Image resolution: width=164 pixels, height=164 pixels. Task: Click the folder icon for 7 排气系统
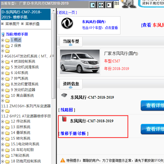[7, 79]
